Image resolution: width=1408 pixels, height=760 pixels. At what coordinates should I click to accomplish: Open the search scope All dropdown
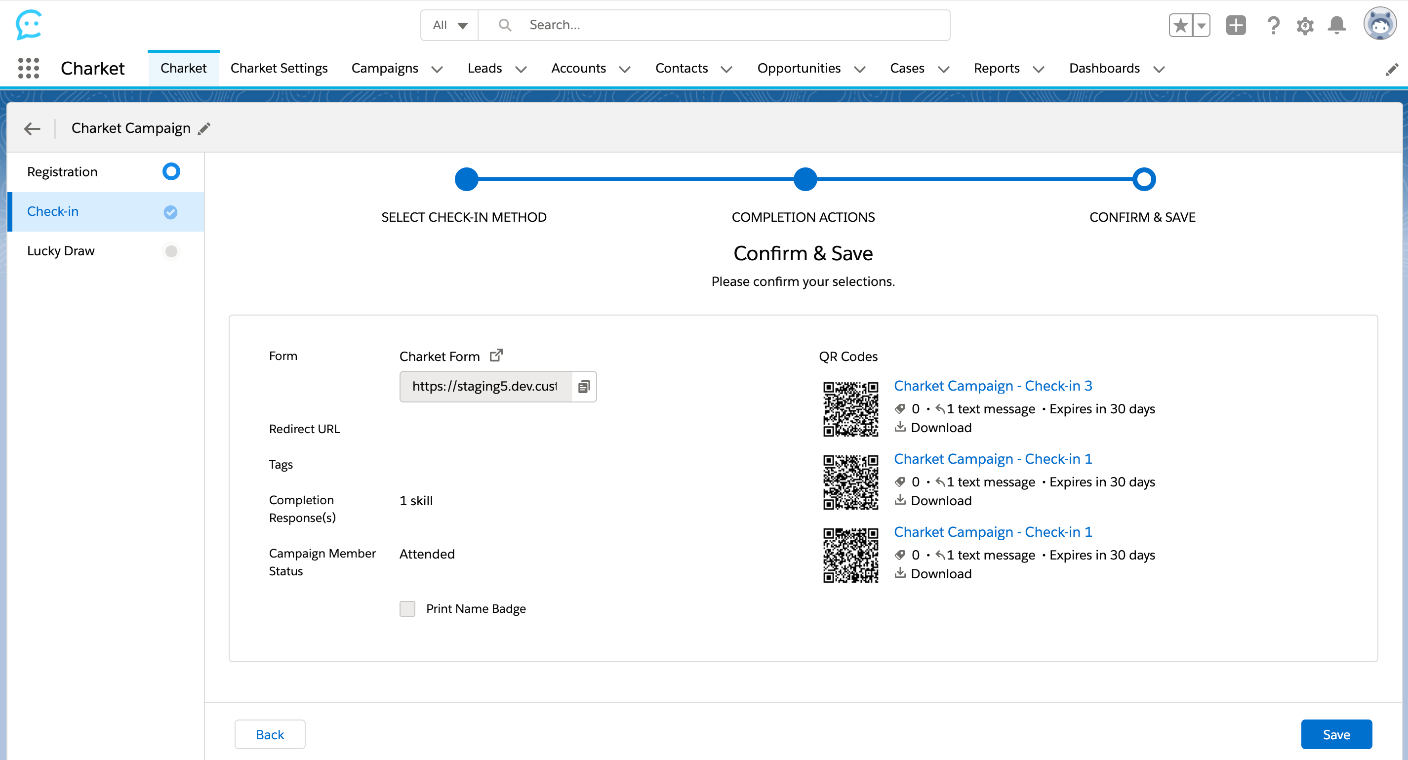[449, 25]
